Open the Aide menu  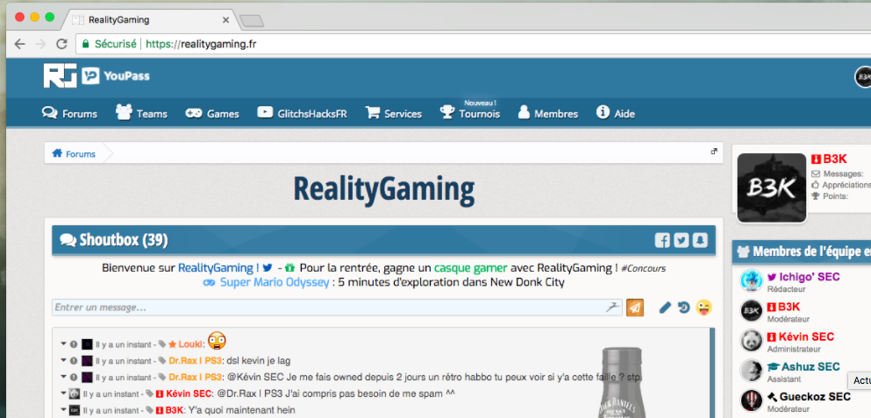click(x=616, y=113)
